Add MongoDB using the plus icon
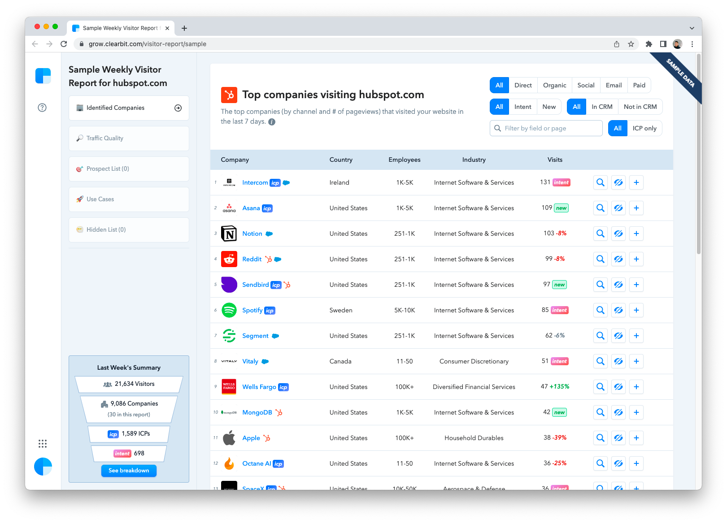Image resolution: width=727 pixels, height=523 pixels. point(636,412)
